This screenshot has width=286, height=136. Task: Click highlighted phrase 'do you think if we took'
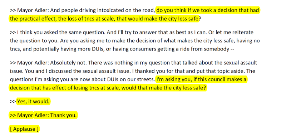[184, 10]
